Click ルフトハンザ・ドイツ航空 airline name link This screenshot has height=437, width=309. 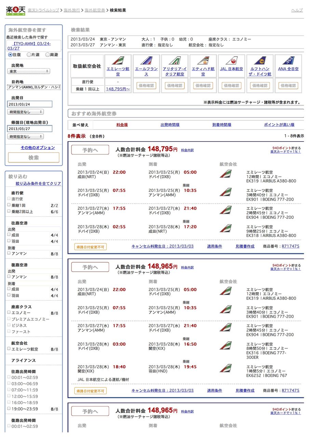pos(260,71)
